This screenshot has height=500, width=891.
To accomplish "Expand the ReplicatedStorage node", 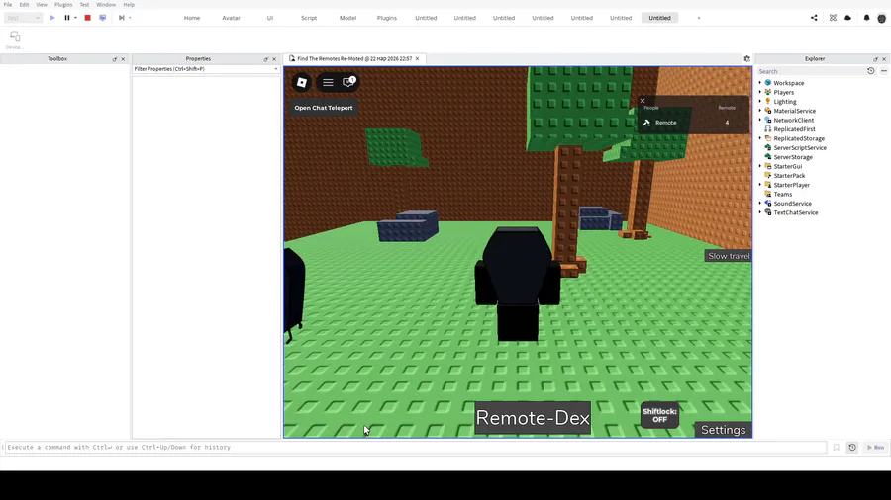I will [760, 138].
